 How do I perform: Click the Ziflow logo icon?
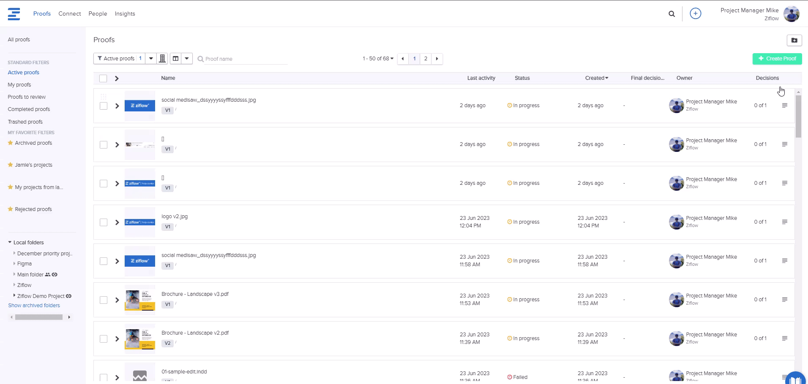(14, 14)
